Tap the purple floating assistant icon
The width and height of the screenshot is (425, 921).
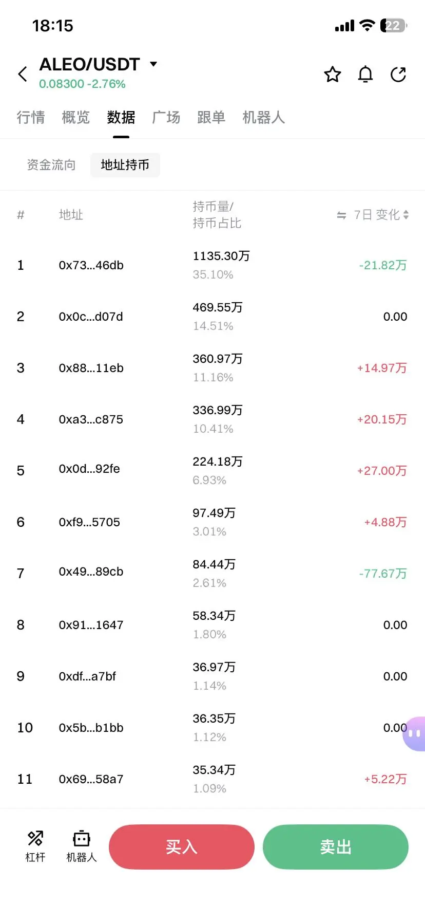pos(415,733)
